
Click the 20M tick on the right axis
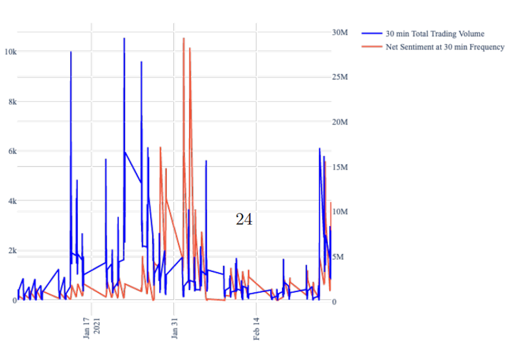coord(340,122)
